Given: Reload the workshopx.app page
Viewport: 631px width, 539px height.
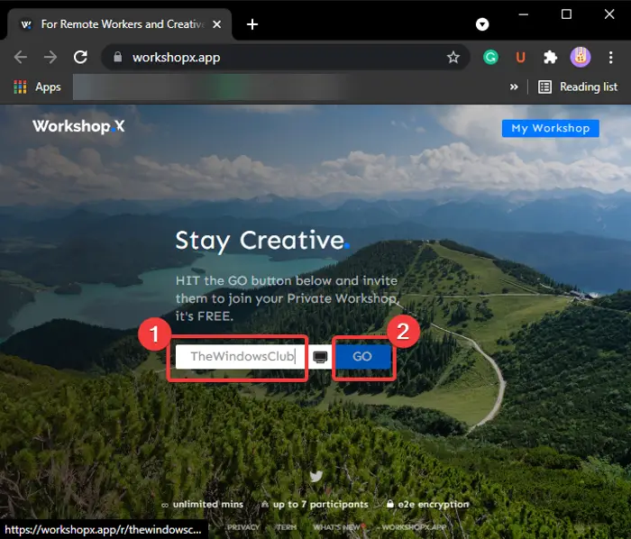Looking at the screenshot, I should point(80,57).
